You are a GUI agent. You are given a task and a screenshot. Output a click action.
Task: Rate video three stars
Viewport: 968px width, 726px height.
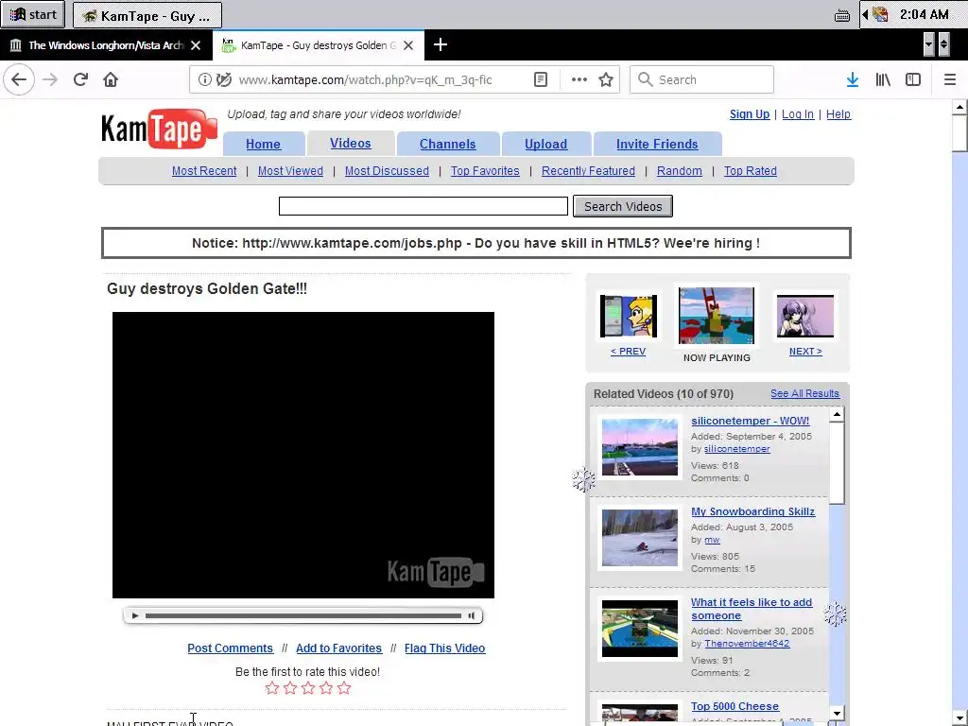[x=308, y=688]
